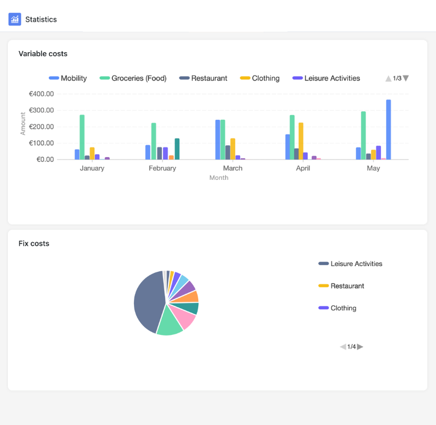436x425 pixels.
Task: Click the Statistics chart icon
Action: click(x=15, y=19)
